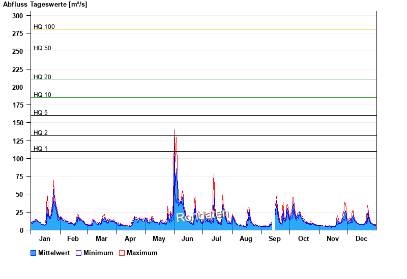The width and height of the screenshot is (407, 279).
Task: Click the HQ 5 line label
Action: coord(41,113)
